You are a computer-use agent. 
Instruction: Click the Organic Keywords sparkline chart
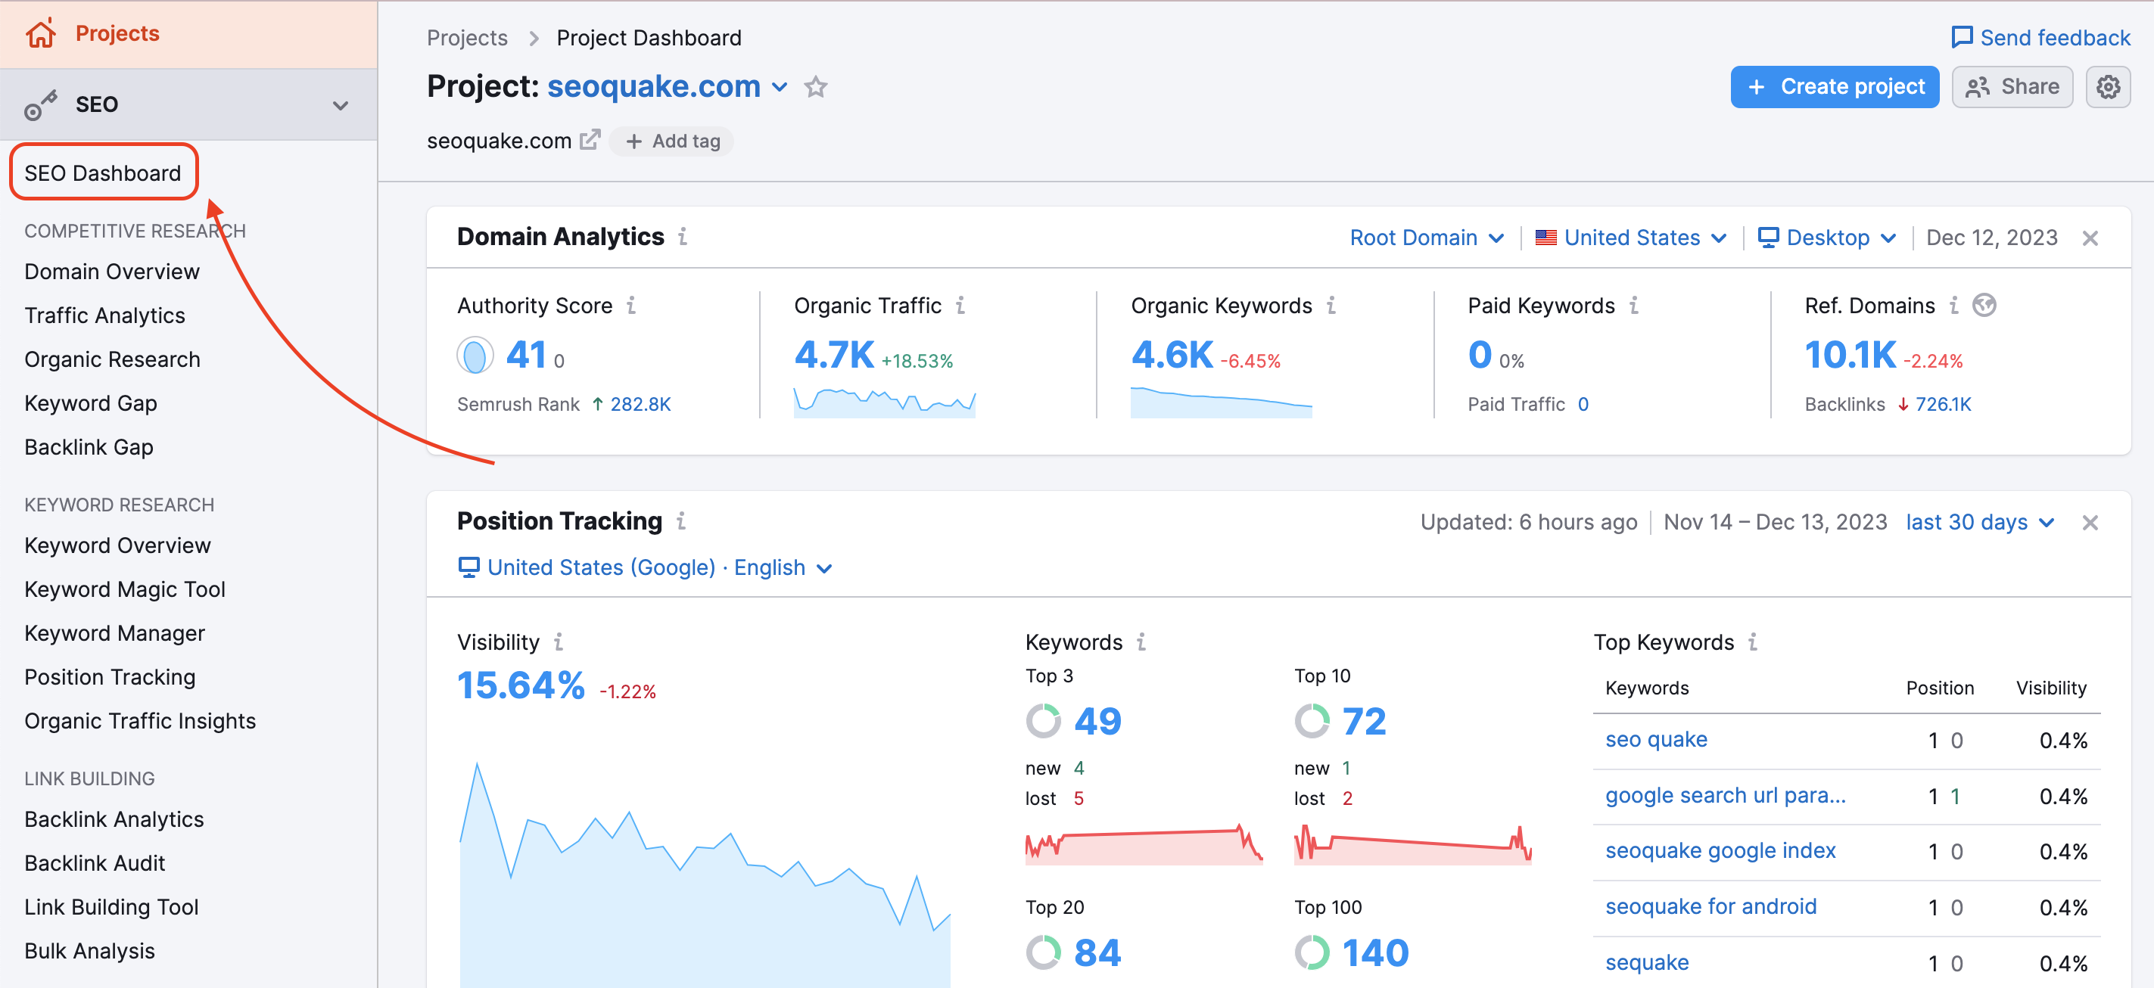pos(1221,402)
